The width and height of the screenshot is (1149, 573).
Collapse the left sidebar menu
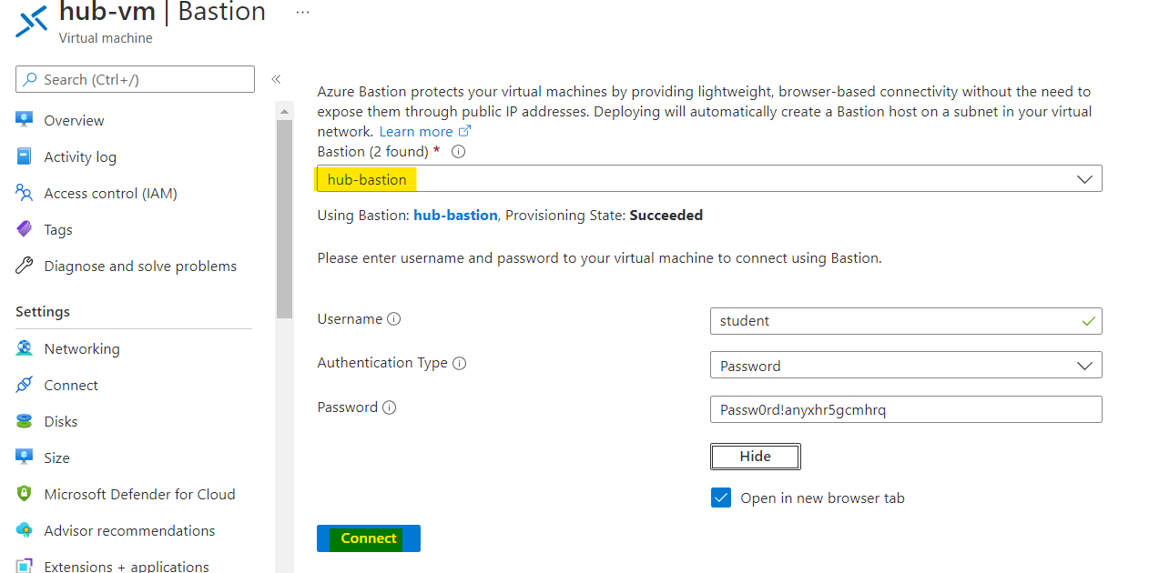click(x=276, y=79)
